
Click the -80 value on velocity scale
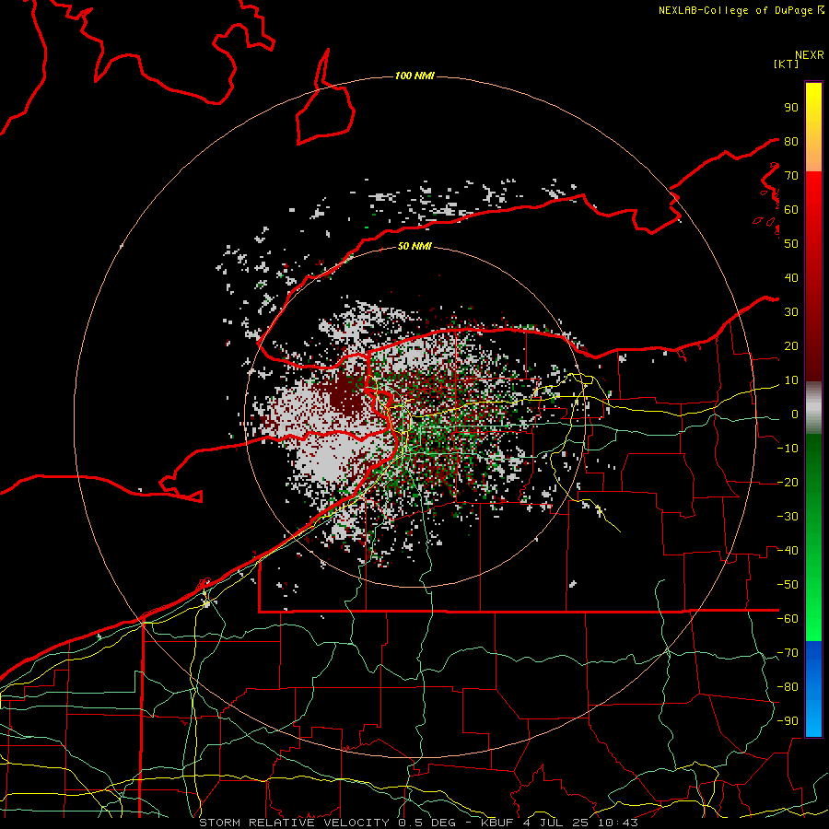[x=788, y=687]
